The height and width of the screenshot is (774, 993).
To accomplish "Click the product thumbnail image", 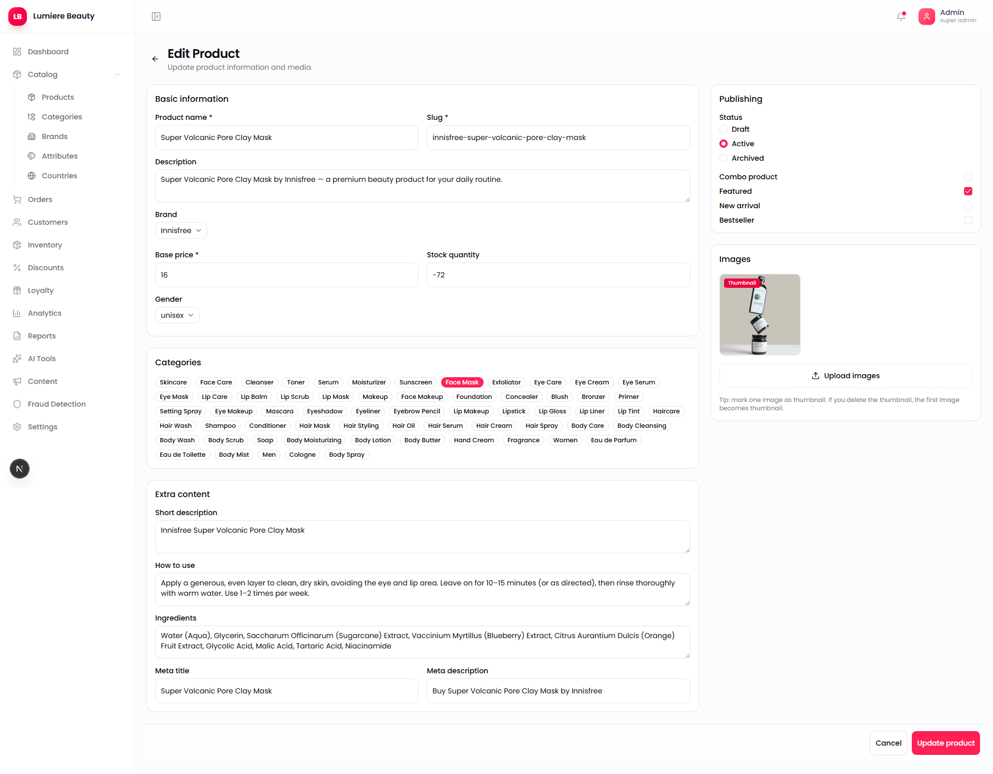I will tap(760, 315).
